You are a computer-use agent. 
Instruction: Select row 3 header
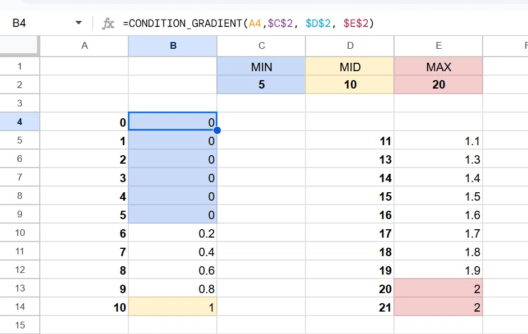tap(20, 103)
